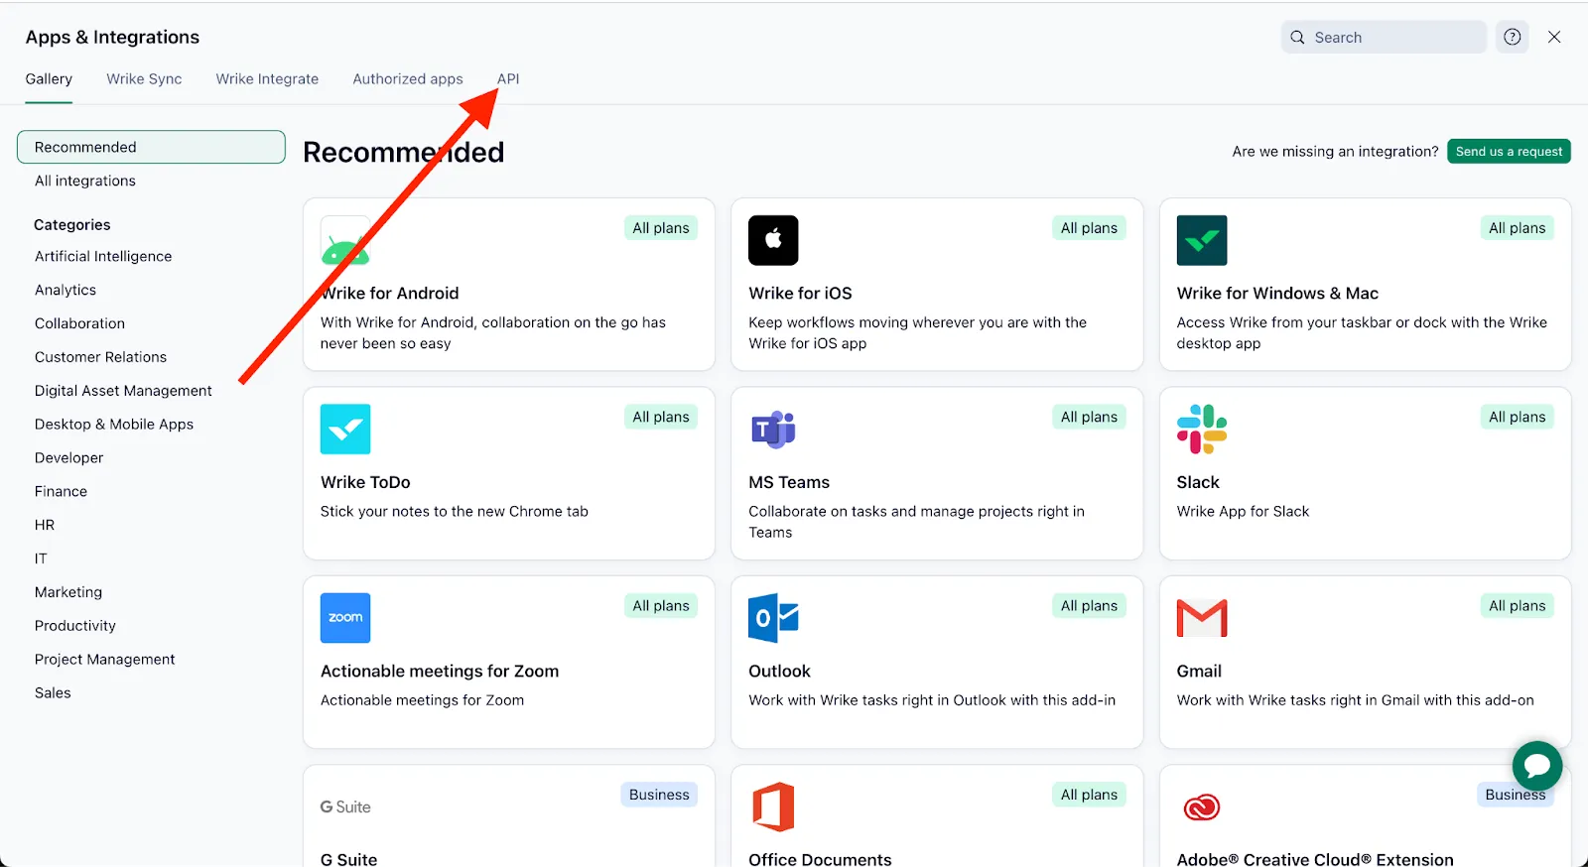Filter by IT category

point(41,558)
